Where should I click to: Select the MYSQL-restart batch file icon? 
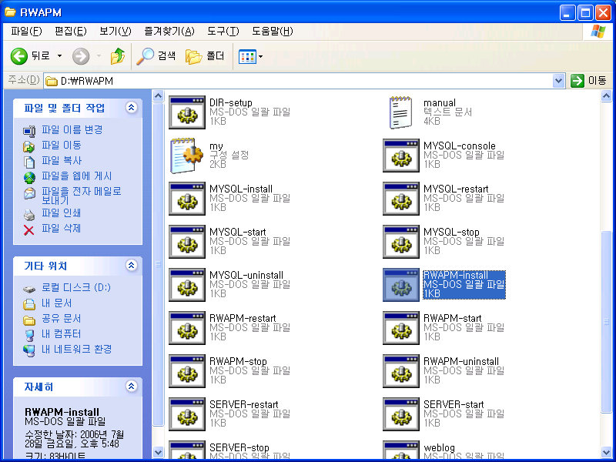400,199
